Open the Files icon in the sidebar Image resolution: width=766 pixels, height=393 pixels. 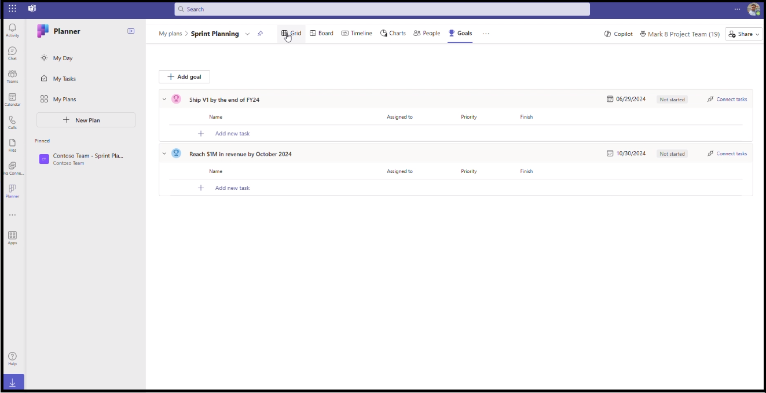12,145
